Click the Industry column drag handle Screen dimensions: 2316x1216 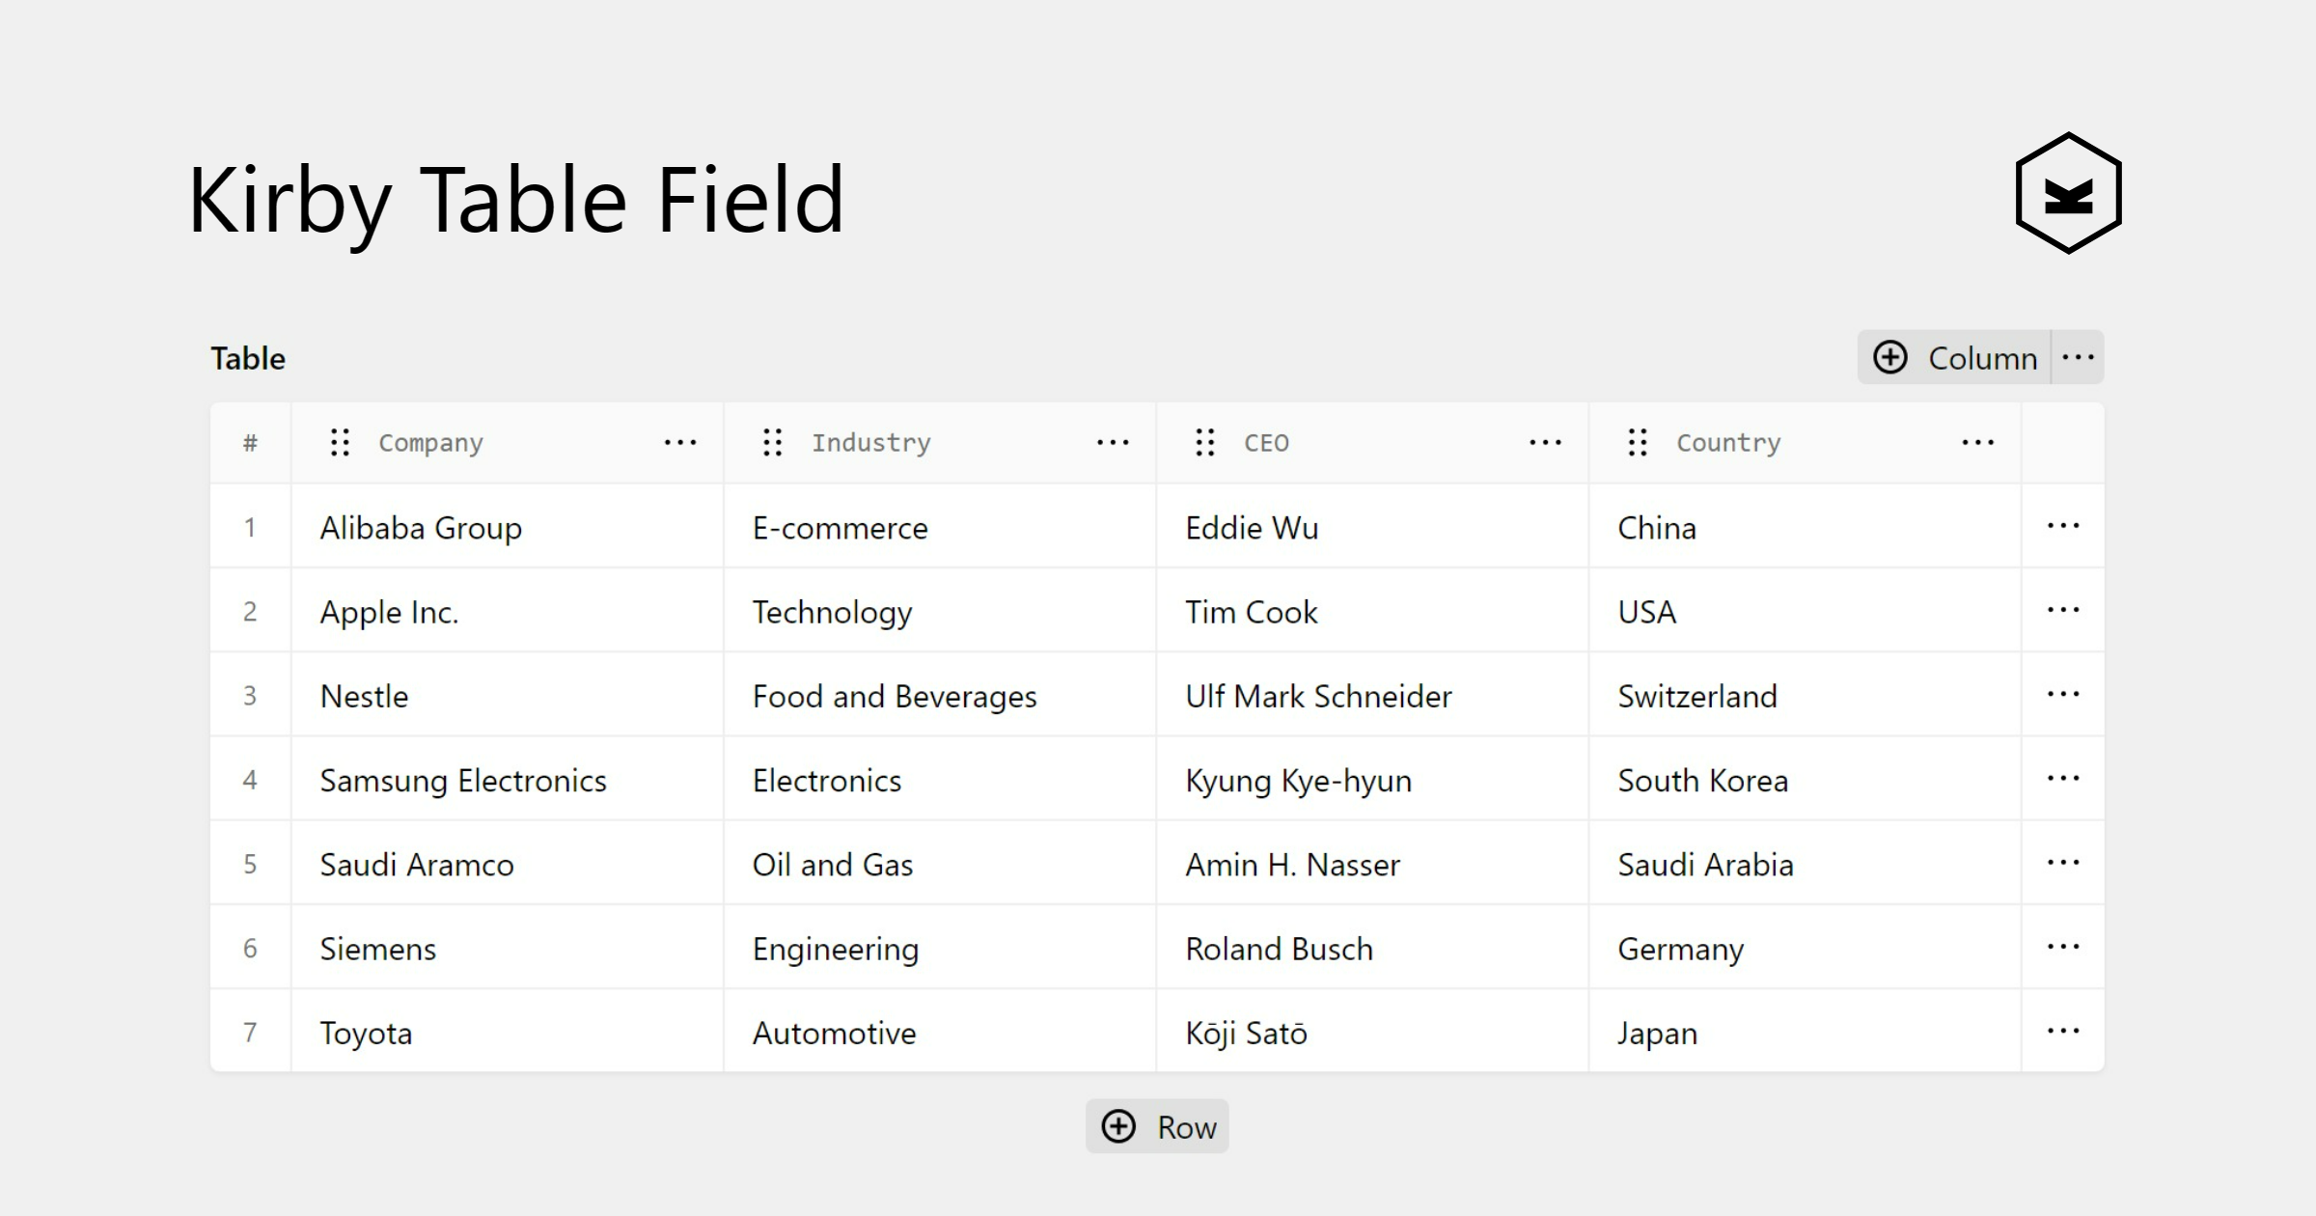click(772, 443)
